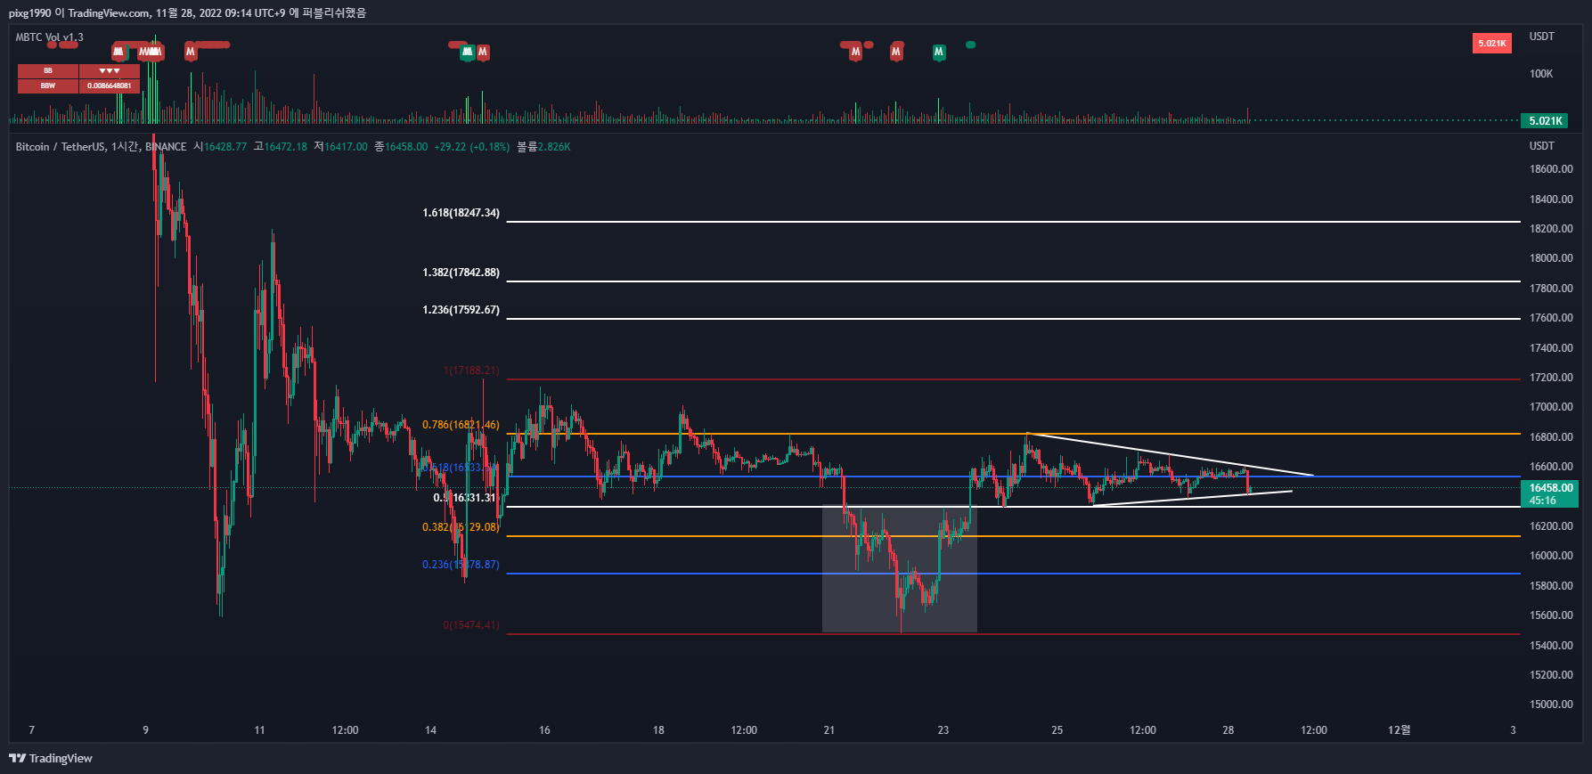This screenshot has width=1592, height=774.
Task: Click the Bitcoin / TetherUS symbol title
Action: (101, 147)
